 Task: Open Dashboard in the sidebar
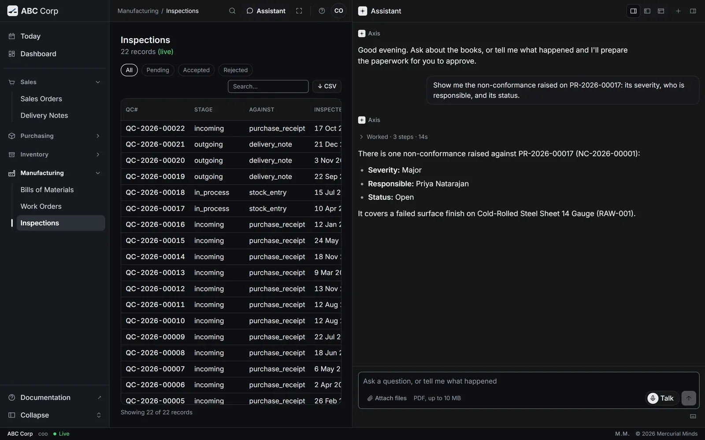(x=55, y=54)
